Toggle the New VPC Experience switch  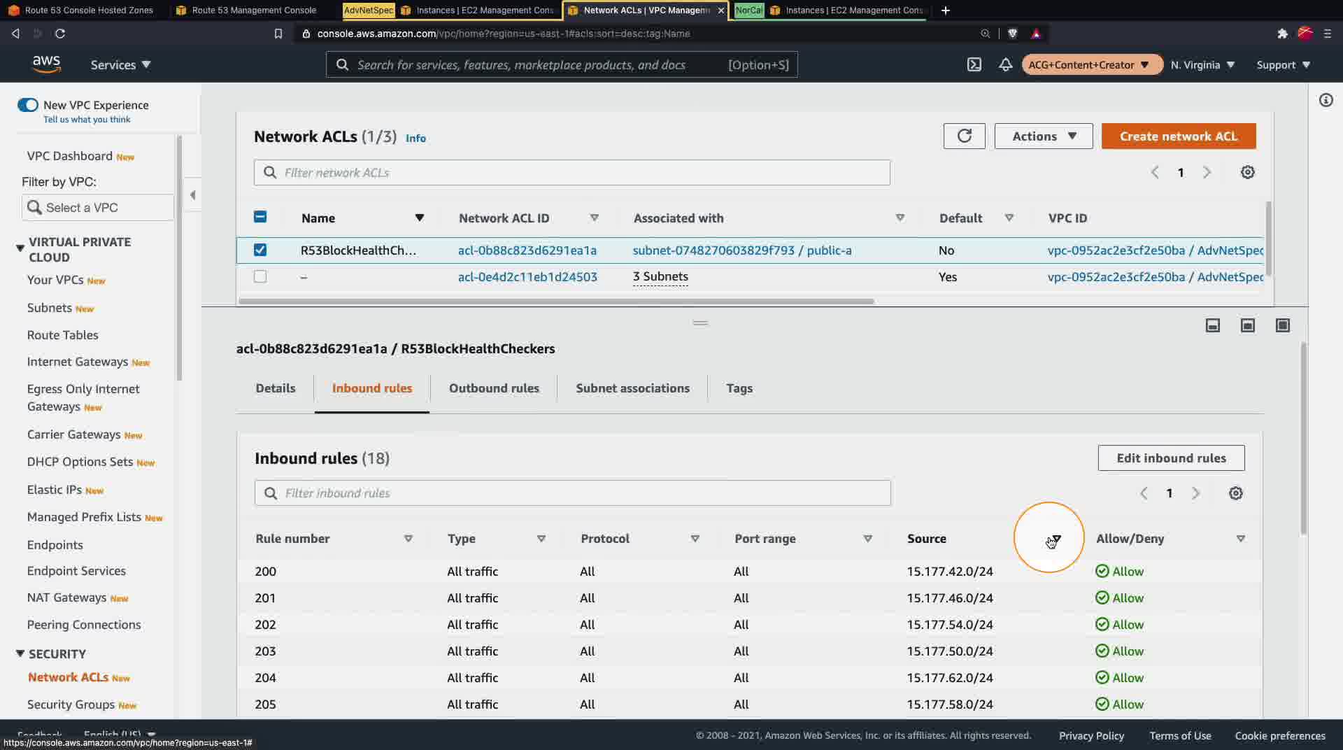coord(28,105)
